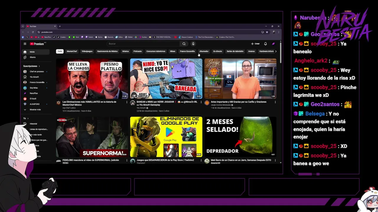The image size is (378, 212).
Task: Select the Franco Escamilla chip
Action: (187, 51)
